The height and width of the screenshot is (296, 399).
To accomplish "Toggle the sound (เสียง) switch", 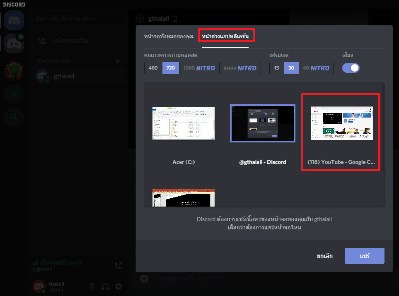I will [351, 68].
